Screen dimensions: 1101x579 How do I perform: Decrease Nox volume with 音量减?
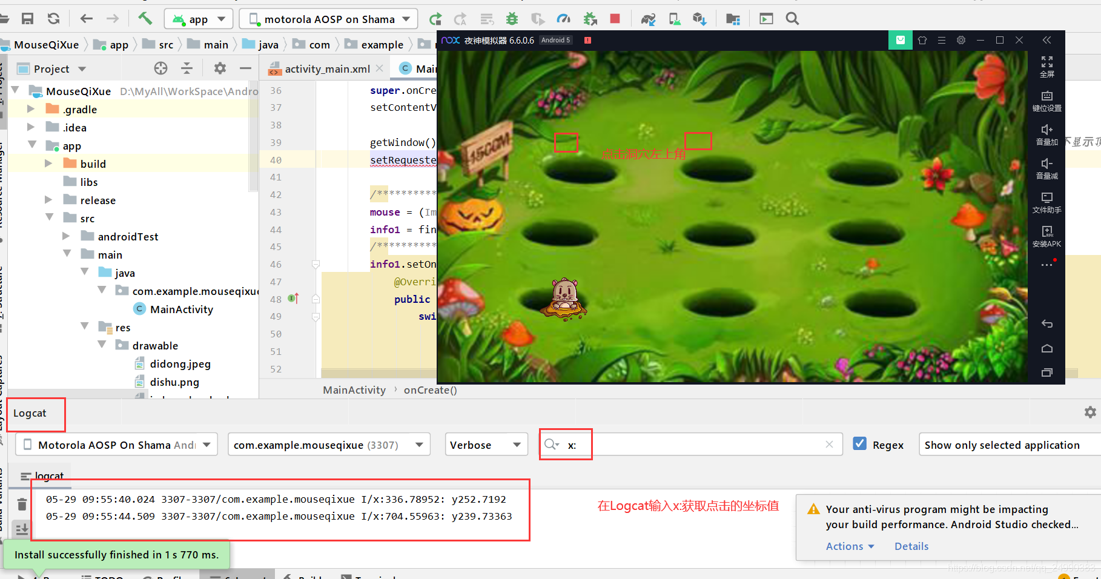pyautogui.click(x=1047, y=169)
